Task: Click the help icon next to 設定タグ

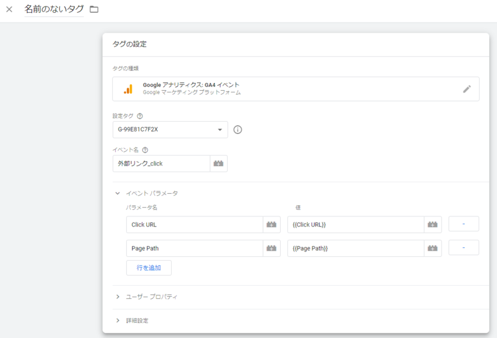Action: coord(140,116)
